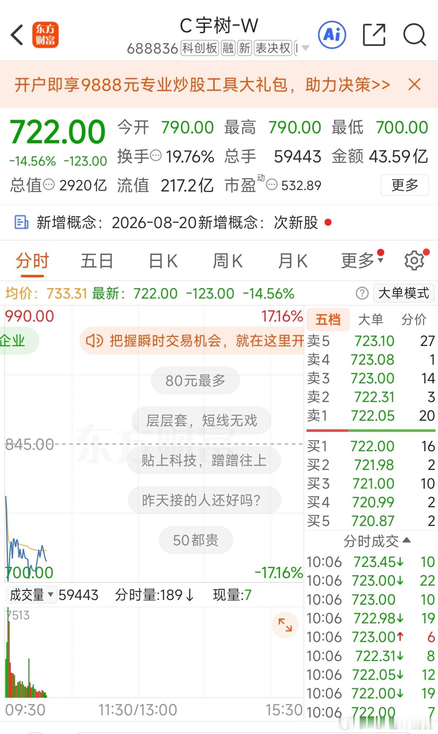The image size is (438, 734).
Task: Tap the 50都贵 comment bubble
Action: click(196, 540)
